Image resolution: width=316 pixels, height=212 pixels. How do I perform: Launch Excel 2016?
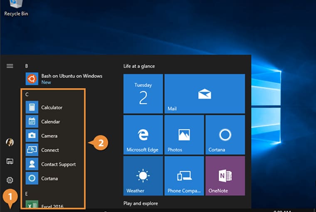(52, 206)
